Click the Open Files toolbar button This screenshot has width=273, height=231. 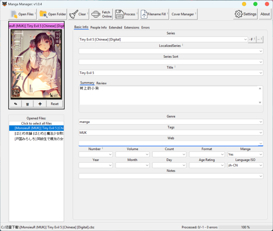click(23, 14)
